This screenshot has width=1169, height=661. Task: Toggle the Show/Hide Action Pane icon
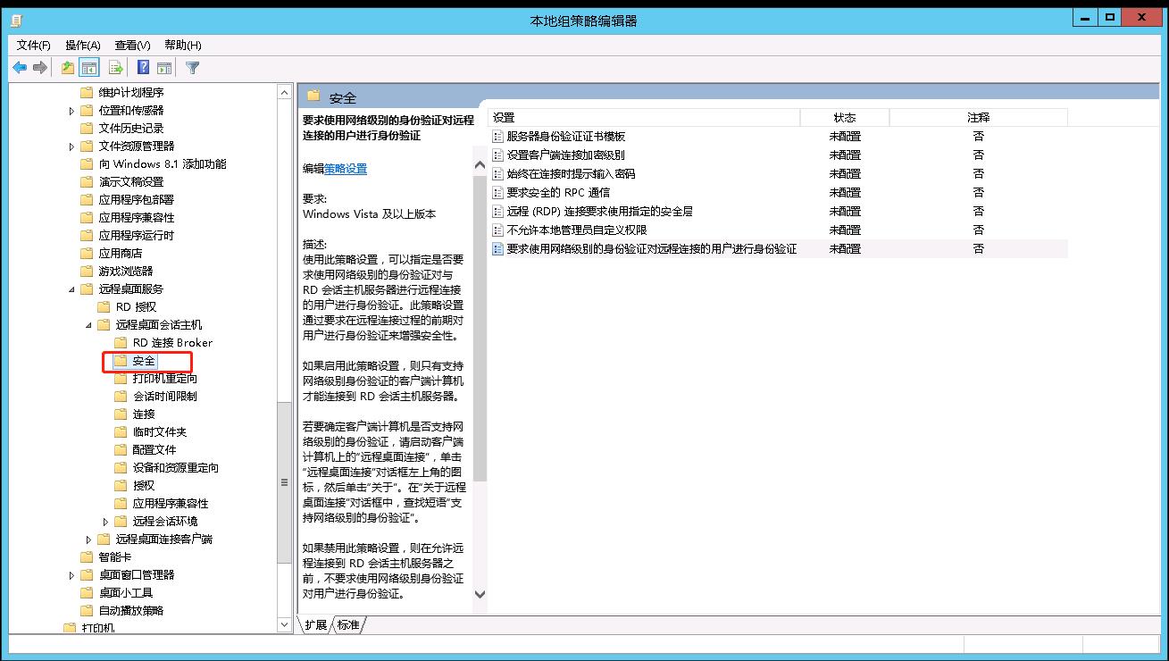pos(164,68)
